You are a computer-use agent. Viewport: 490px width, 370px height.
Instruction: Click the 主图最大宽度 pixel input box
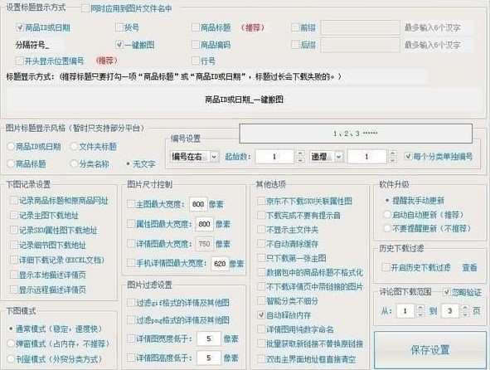[198, 204]
